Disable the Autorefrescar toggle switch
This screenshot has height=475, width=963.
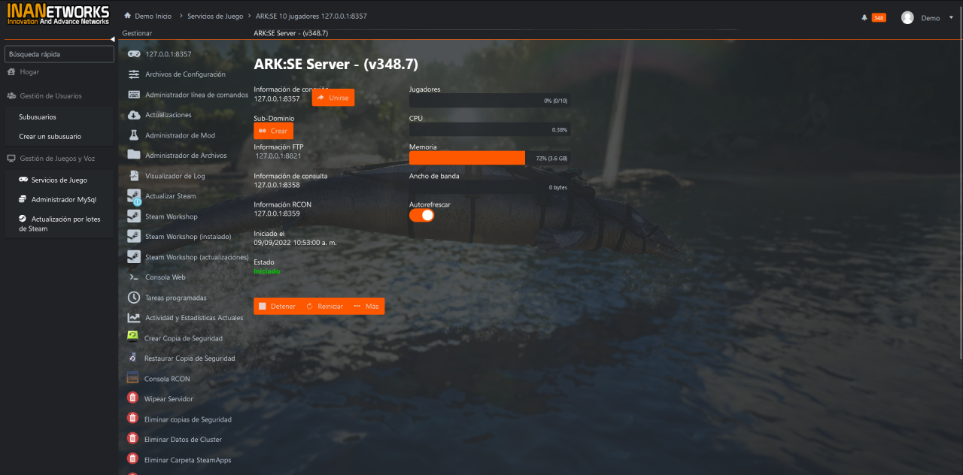tap(422, 215)
